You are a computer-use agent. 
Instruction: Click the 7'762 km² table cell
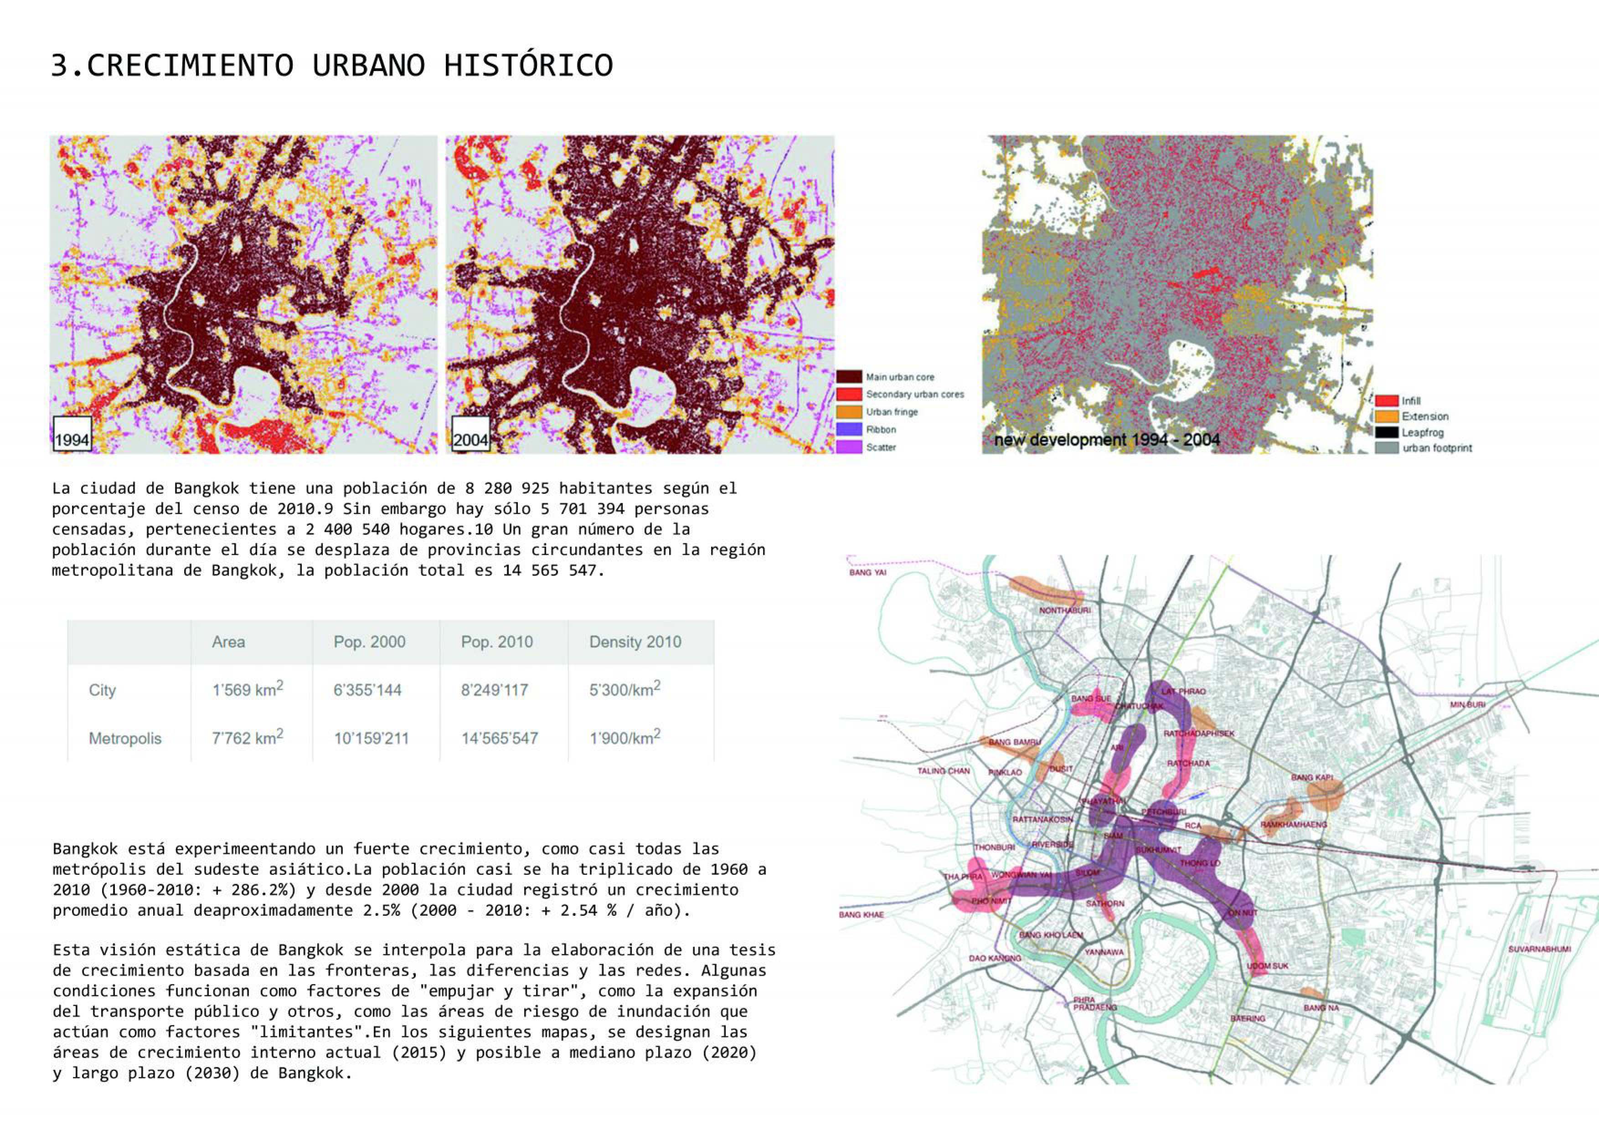coord(247,737)
